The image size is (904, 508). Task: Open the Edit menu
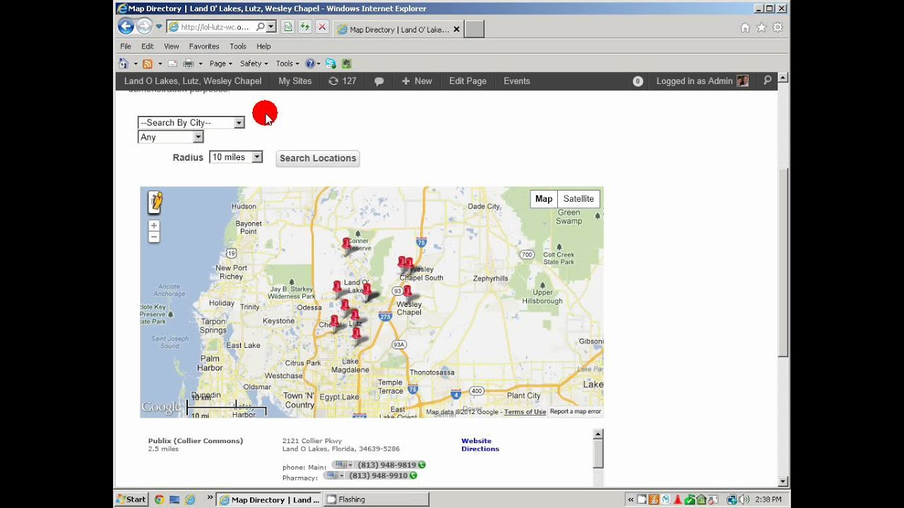(147, 46)
